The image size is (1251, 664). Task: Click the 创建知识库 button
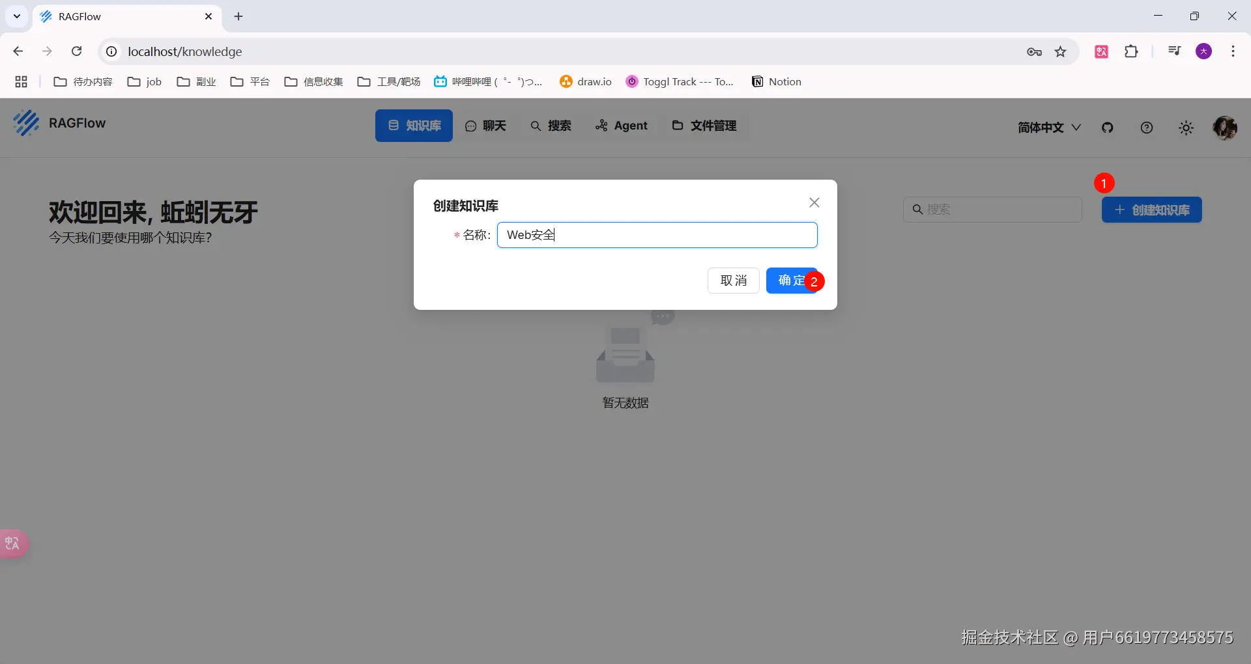point(1152,210)
